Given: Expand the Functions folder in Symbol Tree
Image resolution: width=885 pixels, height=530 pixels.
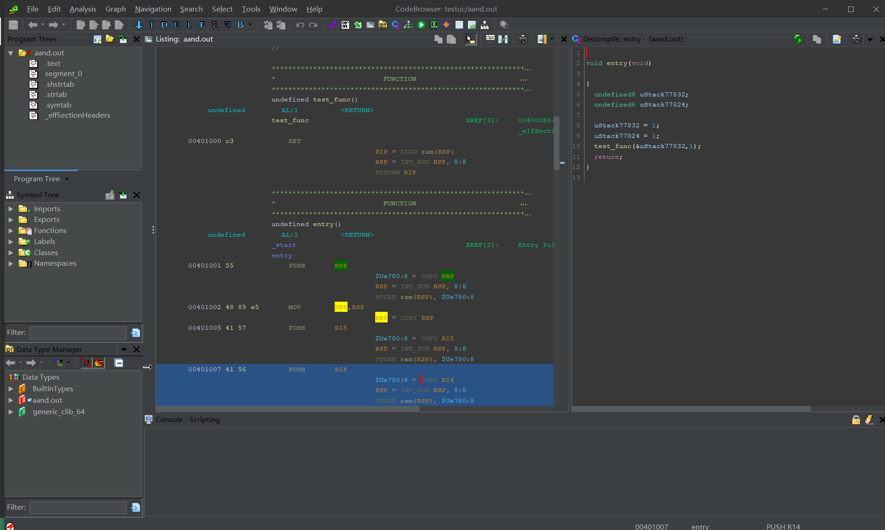Looking at the screenshot, I should (11, 231).
